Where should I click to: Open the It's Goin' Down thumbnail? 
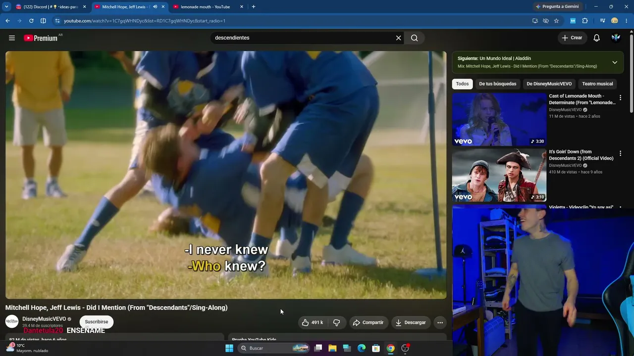[x=499, y=176]
